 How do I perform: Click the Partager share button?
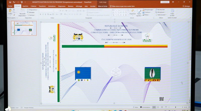pyautogui.click(x=186, y=6)
